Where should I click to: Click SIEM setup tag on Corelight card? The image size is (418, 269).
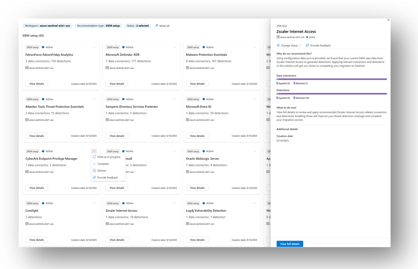tap(33, 203)
